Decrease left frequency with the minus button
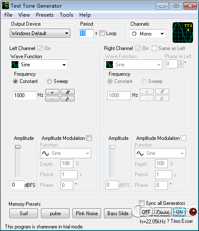This screenshot has width=199, height=231. tap(52, 98)
